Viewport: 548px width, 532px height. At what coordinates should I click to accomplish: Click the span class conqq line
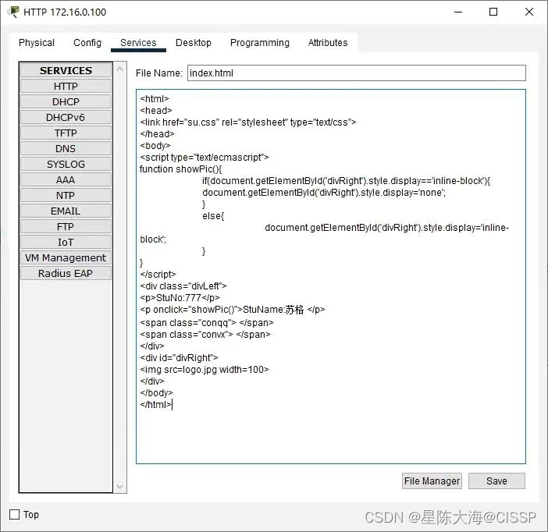pos(207,323)
